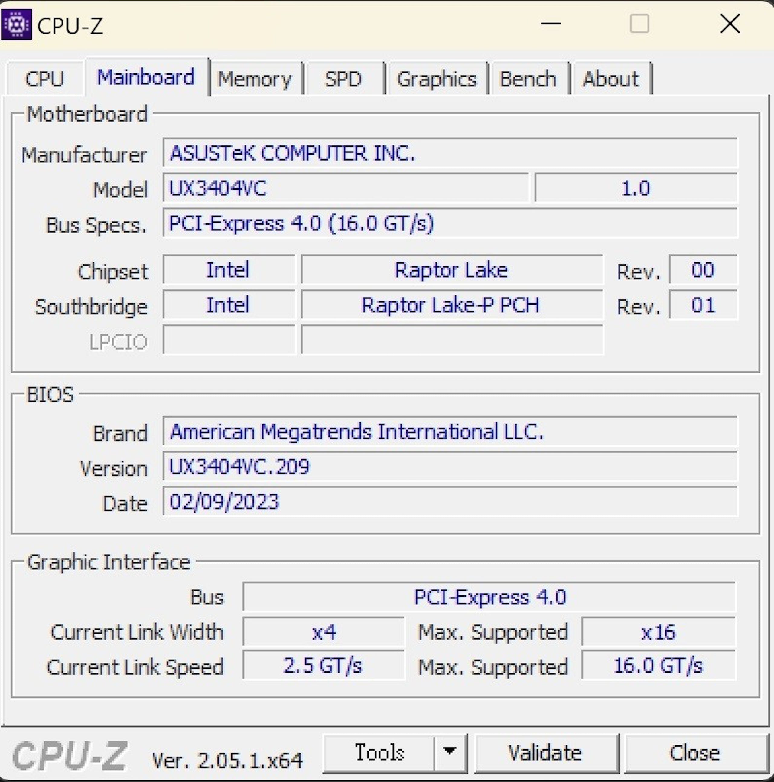
Task: Click the Current Link Width label
Action: click(x=137, y=632)
